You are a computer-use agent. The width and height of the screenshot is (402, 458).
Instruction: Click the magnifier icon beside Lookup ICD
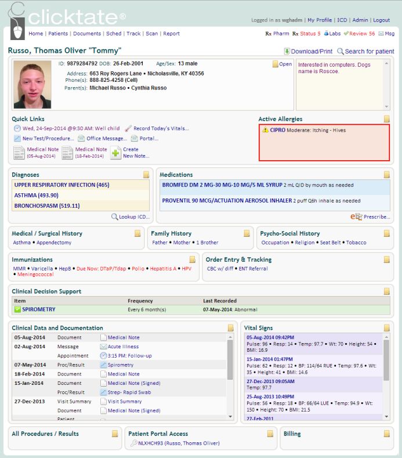[115, 217]
